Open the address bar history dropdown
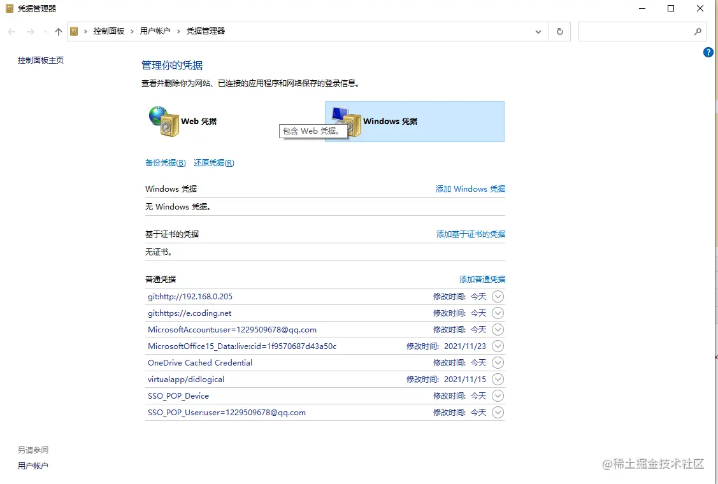Viewport: 718px width, 484px height. (538, 32)
